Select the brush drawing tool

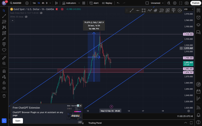pyautogui.click(x=4, y=39)
